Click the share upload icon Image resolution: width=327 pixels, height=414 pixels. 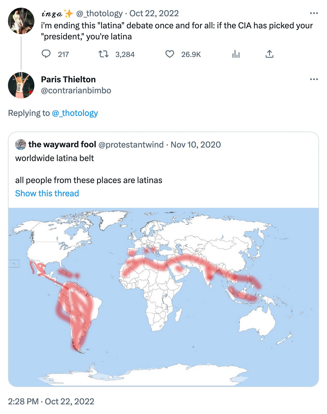pyautogui.click(x=269, y=54)
